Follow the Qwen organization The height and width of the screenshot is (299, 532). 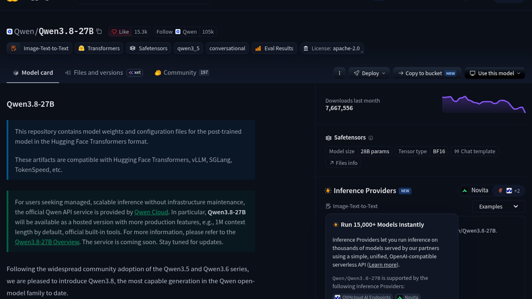(x=177, y=32)
